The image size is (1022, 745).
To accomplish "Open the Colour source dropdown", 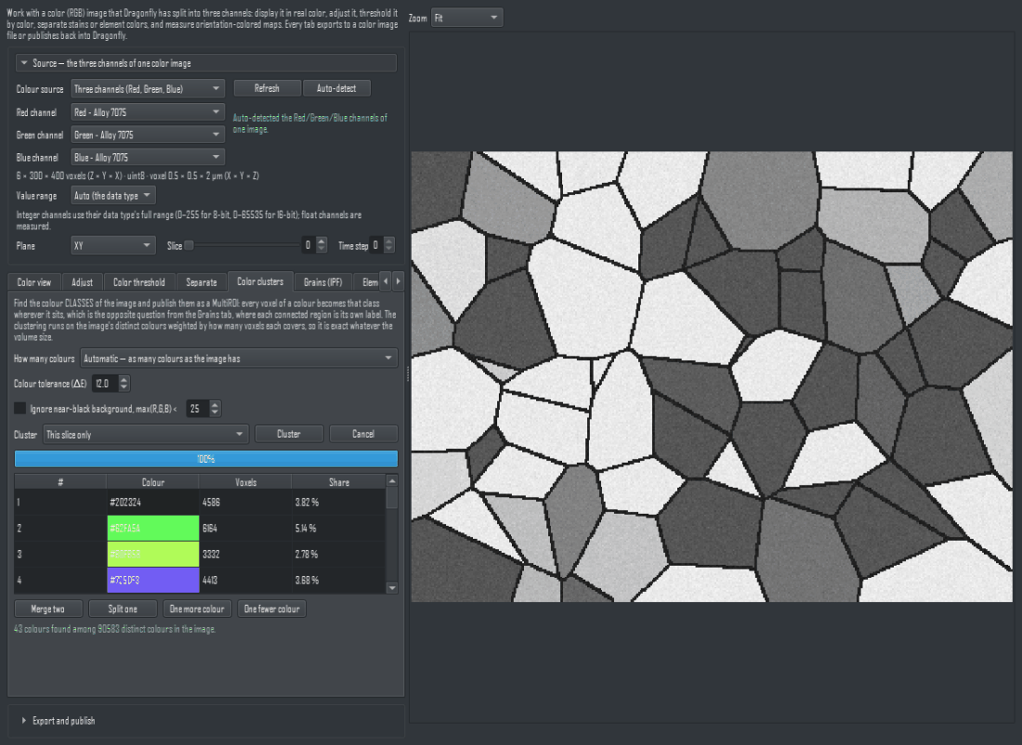I will [x=148, y=88].
